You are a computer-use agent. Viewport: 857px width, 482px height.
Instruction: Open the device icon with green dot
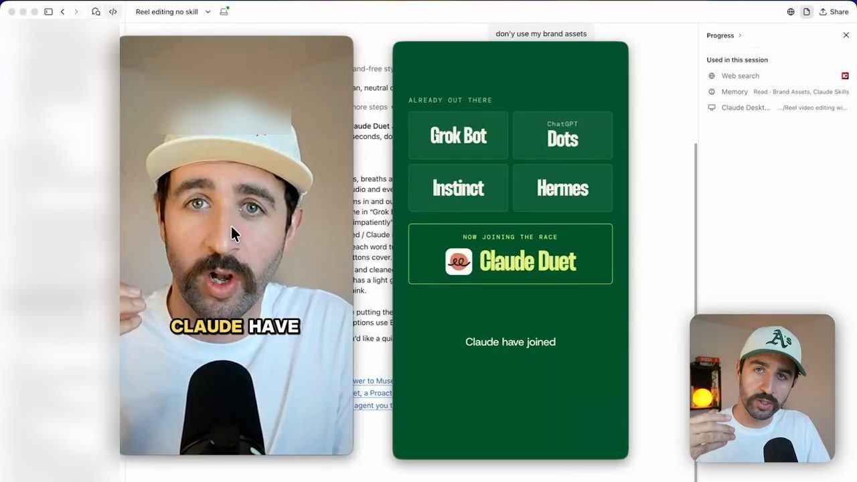(x=224, y=11)
